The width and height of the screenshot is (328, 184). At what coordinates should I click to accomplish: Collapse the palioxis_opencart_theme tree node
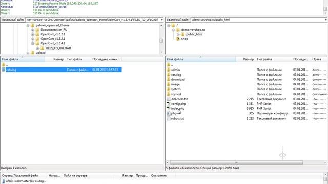tap(28, 25)
